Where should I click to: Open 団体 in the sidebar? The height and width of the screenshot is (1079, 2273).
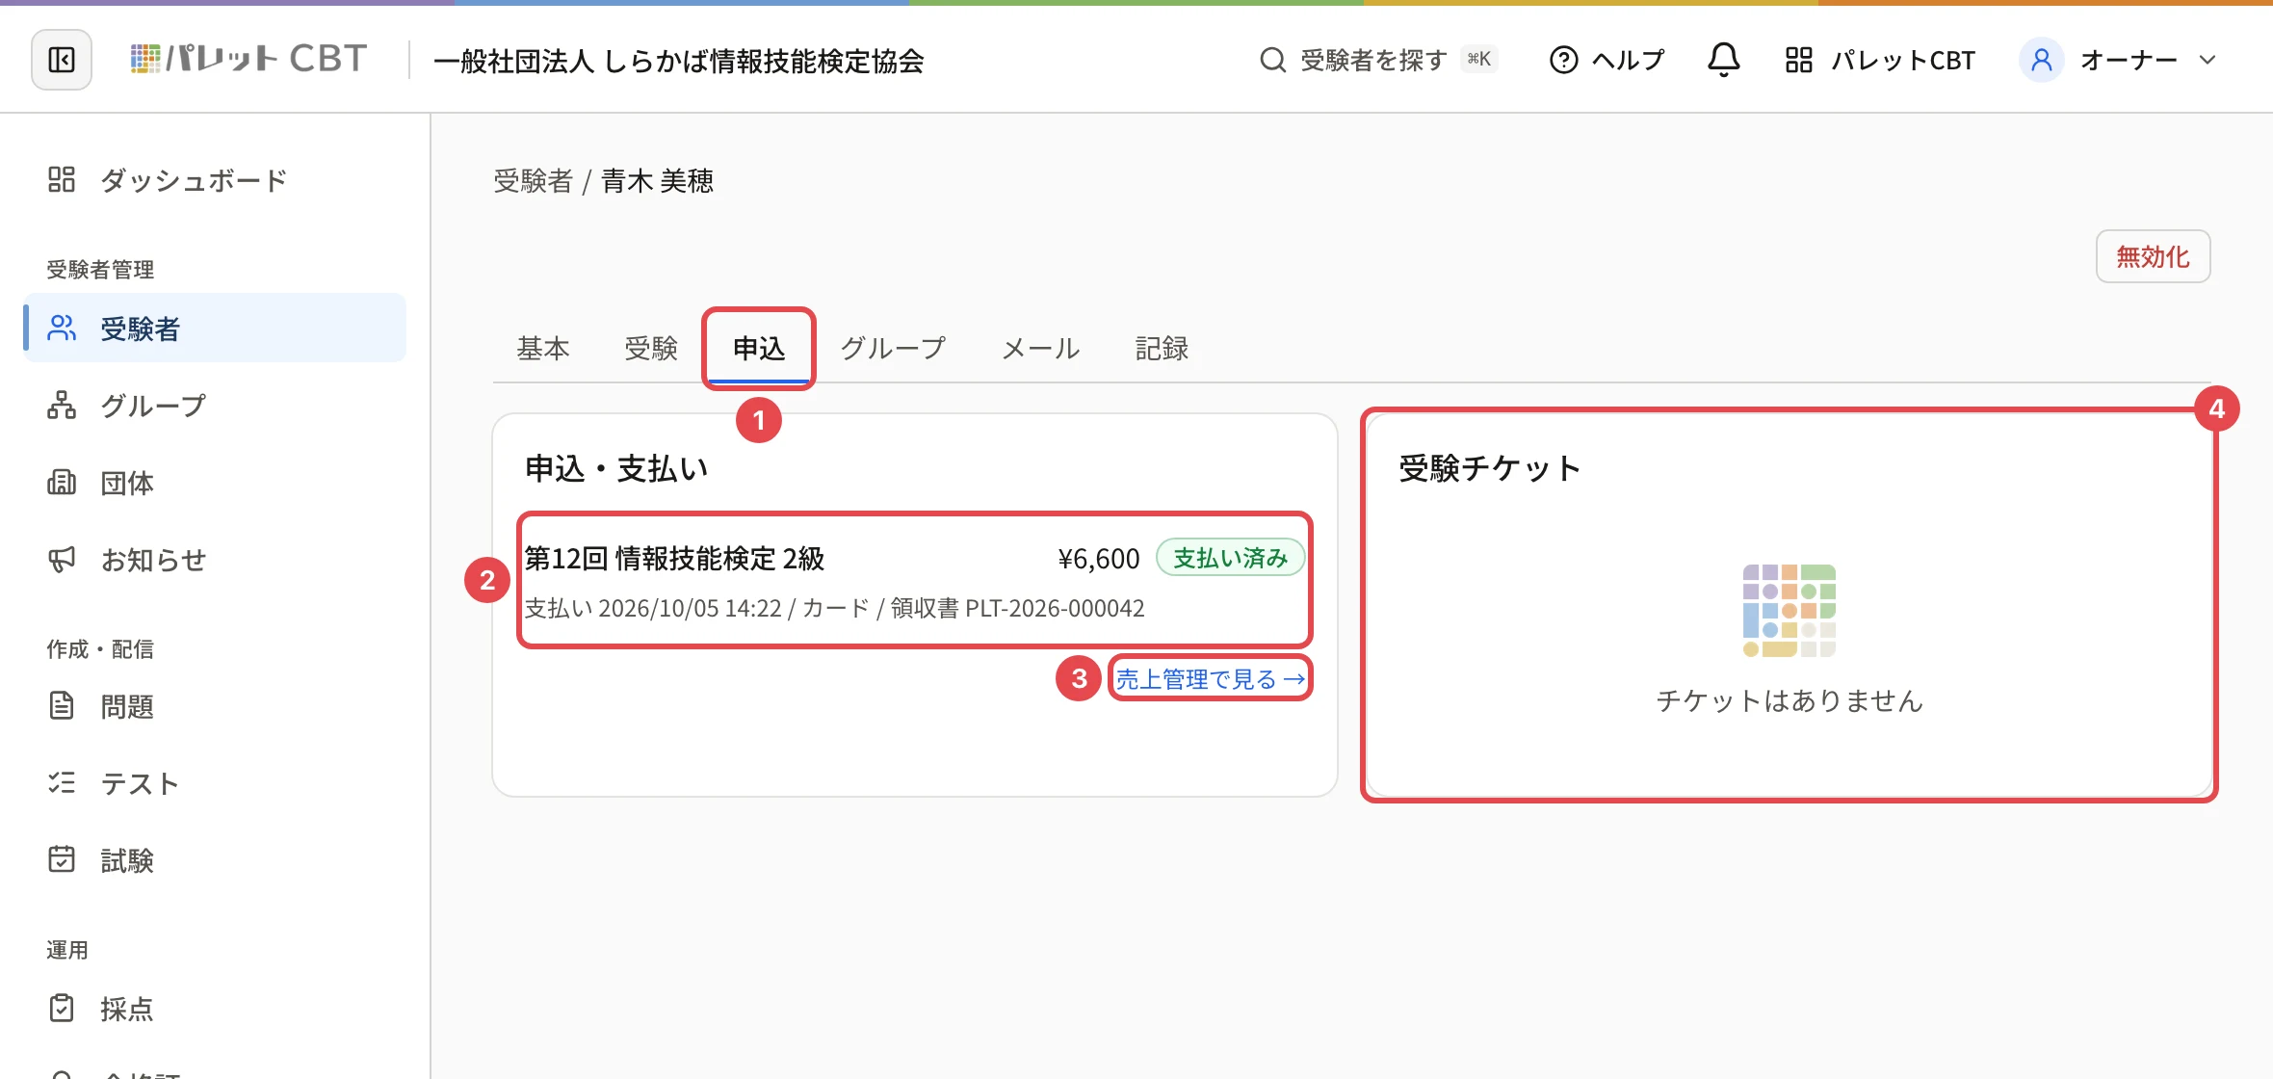tap(215, 483)
